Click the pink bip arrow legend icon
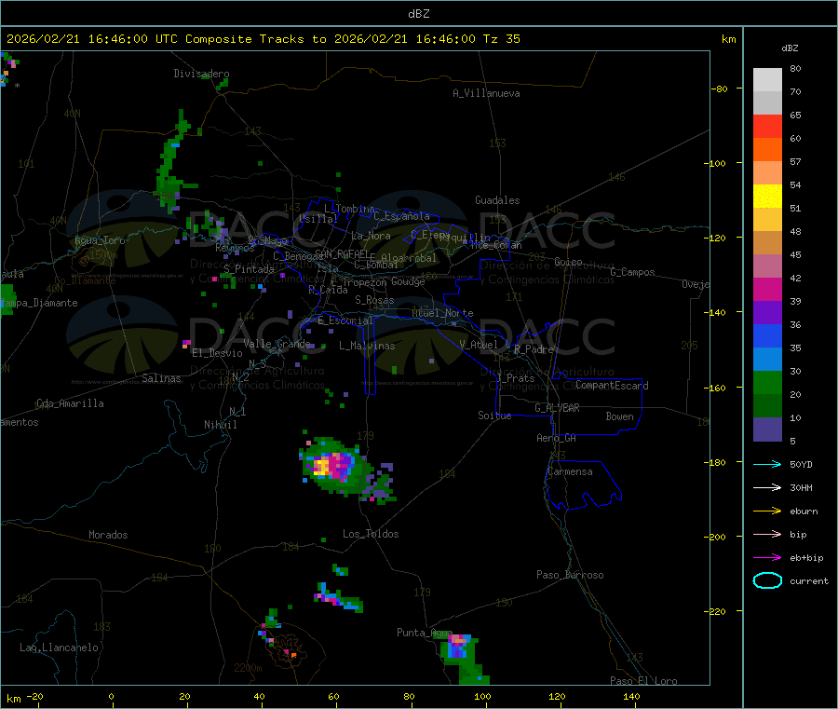 (x=767, y=534)
